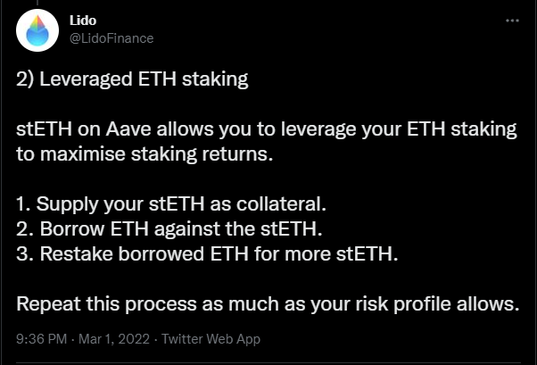Click the 'Repeat this process' closing sentence
Screen dimensions: 537x365
click(267, 304)
